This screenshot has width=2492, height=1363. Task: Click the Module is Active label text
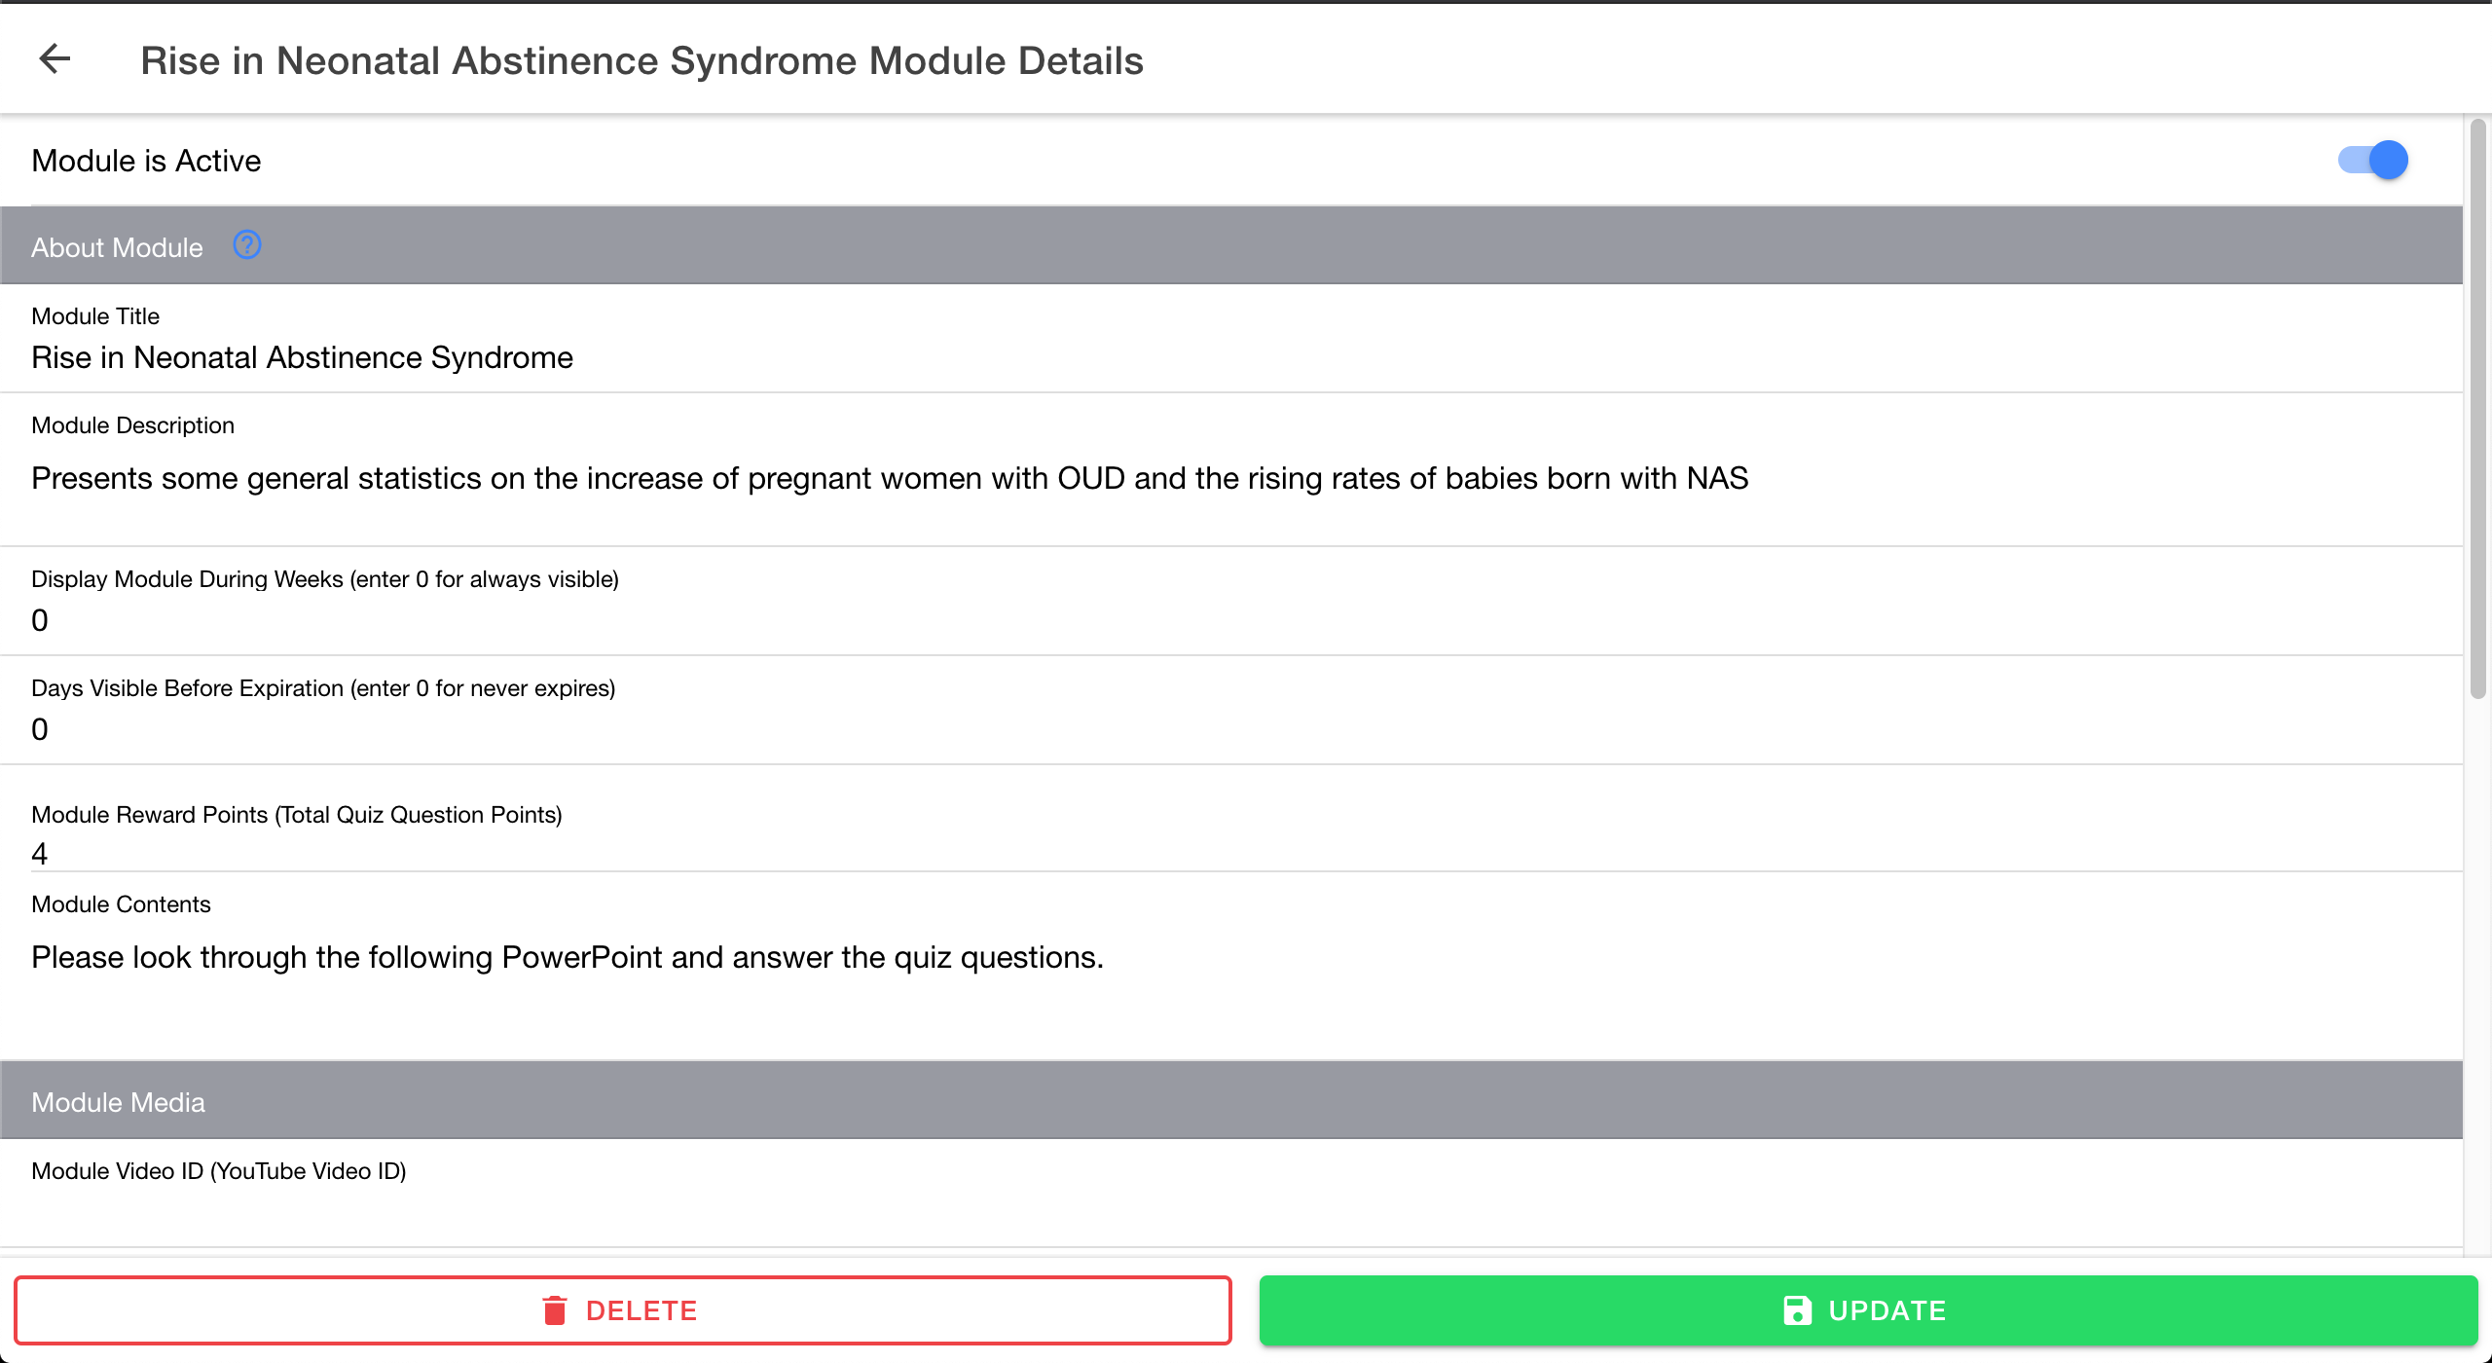[x=146, y=161]
